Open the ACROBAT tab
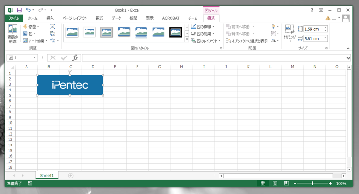The width and height of the screenshot is (359, 194). [x=171, y=18]
